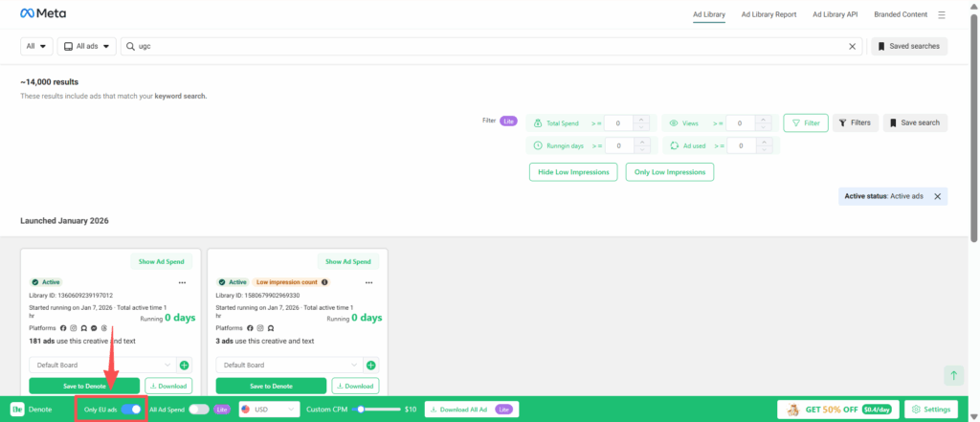980x422 pixels.
Task: Open the Default Board dropdown on second card
Action: coord(290,365)
